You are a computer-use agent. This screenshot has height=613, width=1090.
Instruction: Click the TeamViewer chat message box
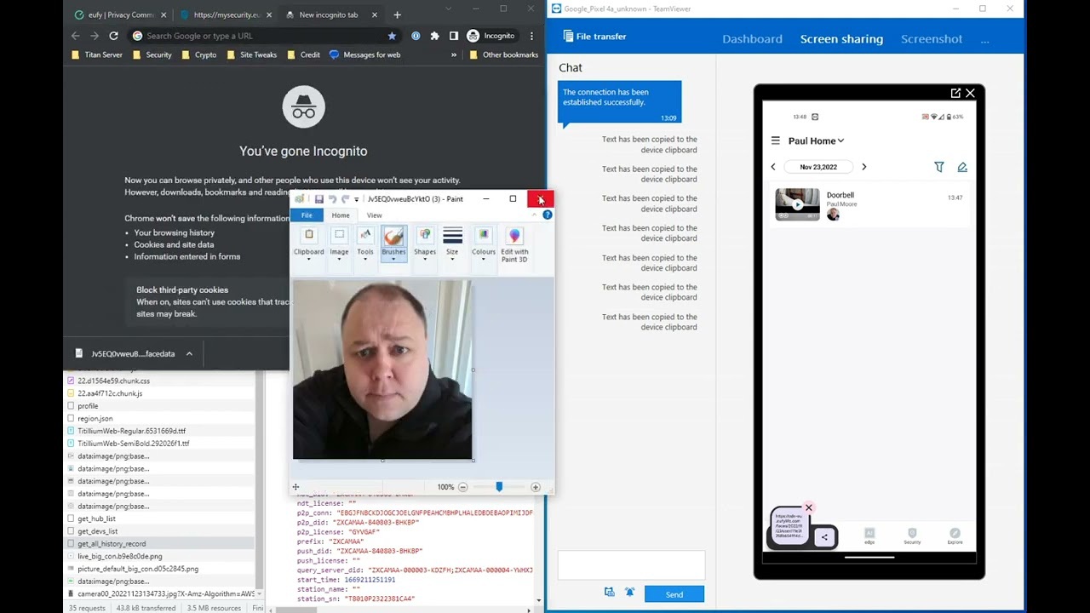[631, 565]
